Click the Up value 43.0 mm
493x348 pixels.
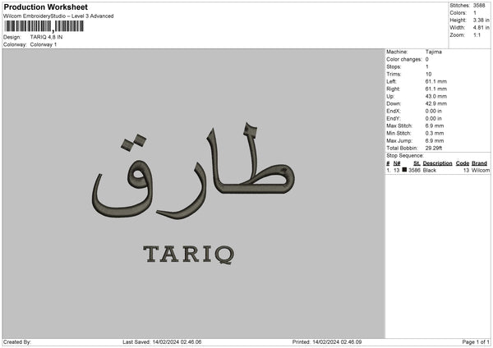click(435, 96)
